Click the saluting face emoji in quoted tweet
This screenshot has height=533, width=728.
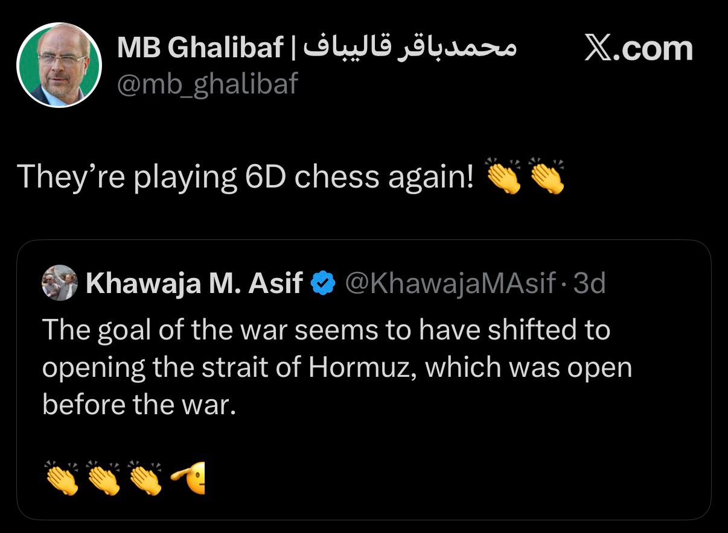click(188, 479)
